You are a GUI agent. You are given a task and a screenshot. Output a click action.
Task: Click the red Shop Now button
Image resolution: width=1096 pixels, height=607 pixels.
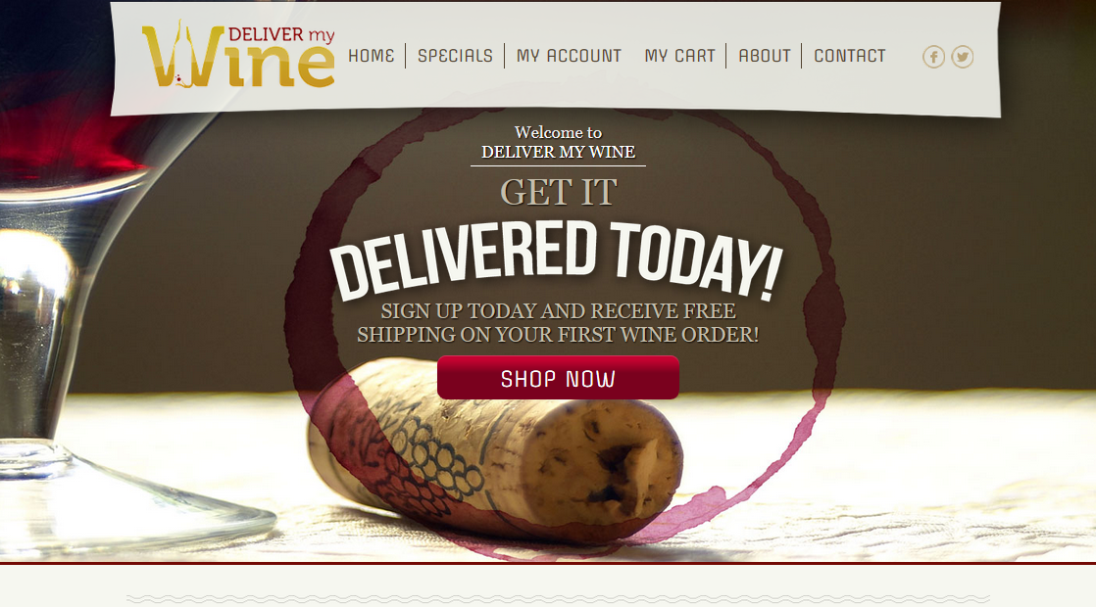(x=558, y=378)
